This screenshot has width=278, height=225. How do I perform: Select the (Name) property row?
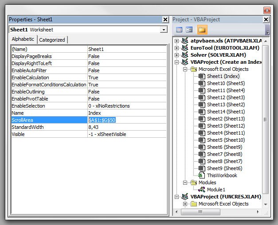89,49
